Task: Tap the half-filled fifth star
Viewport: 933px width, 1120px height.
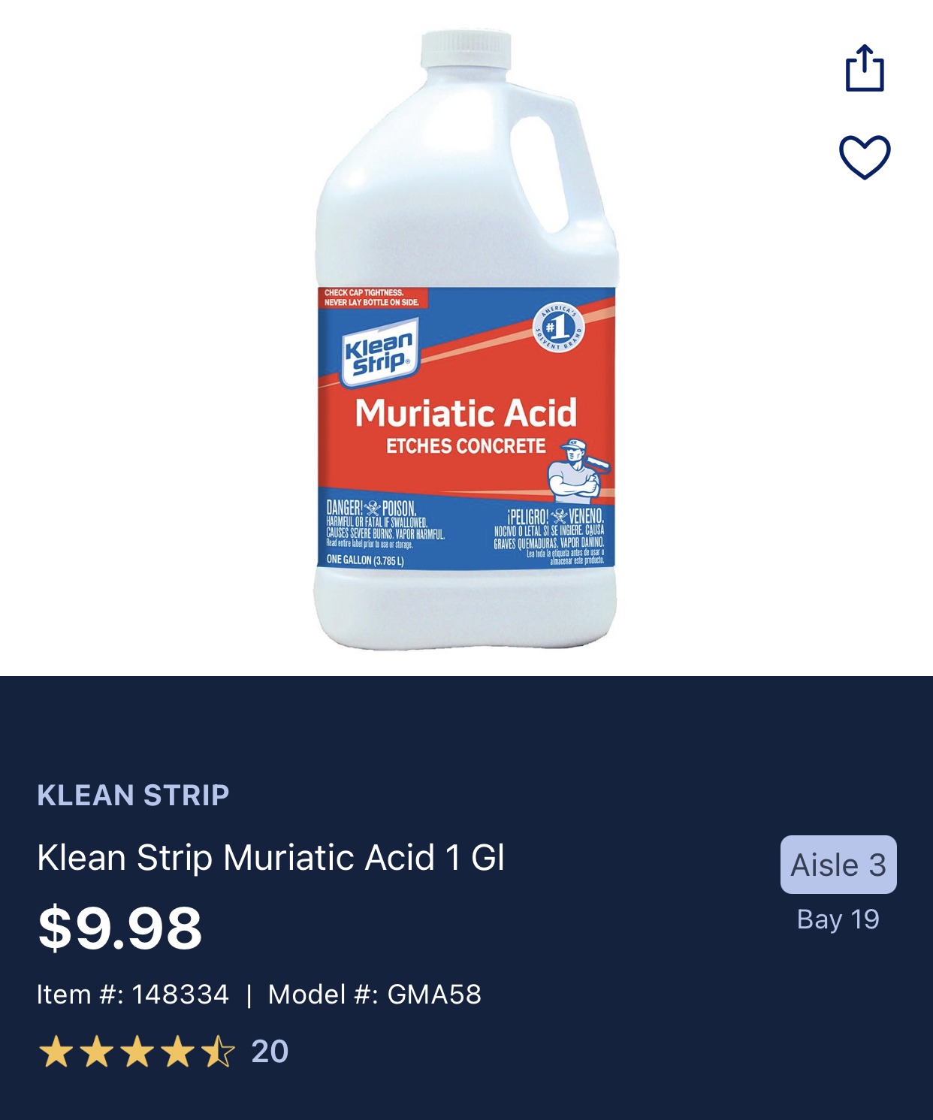Action: coord(218,1052)
